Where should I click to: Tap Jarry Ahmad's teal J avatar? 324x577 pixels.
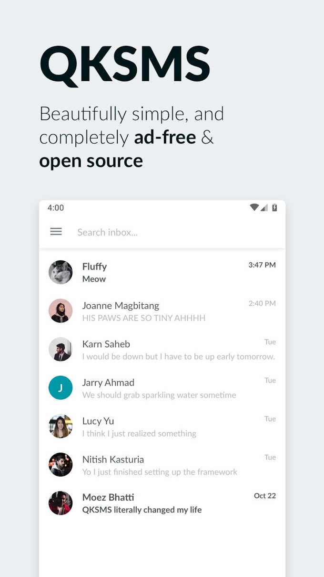click(61, 388)
